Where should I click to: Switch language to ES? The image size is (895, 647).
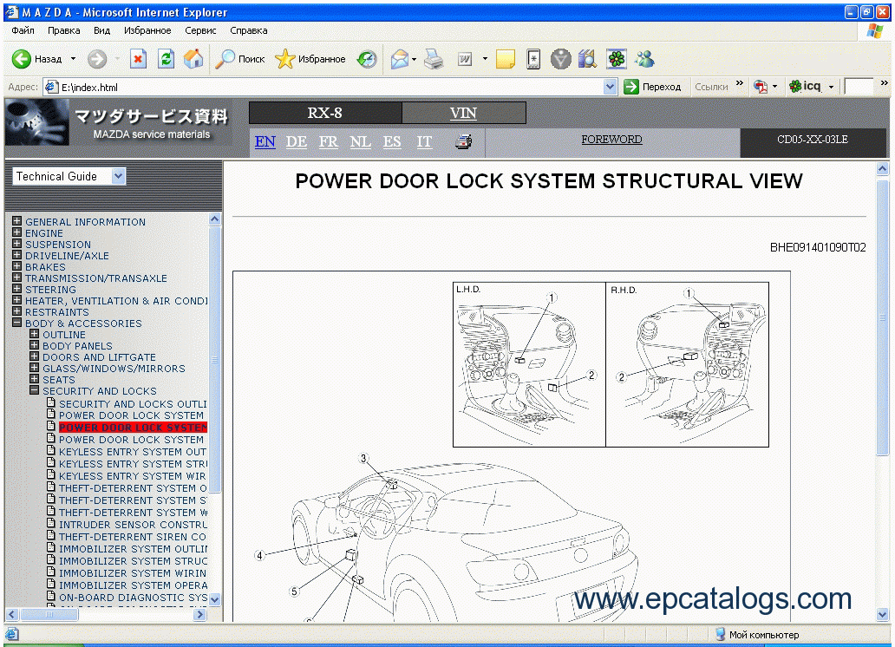pos(392,141)
